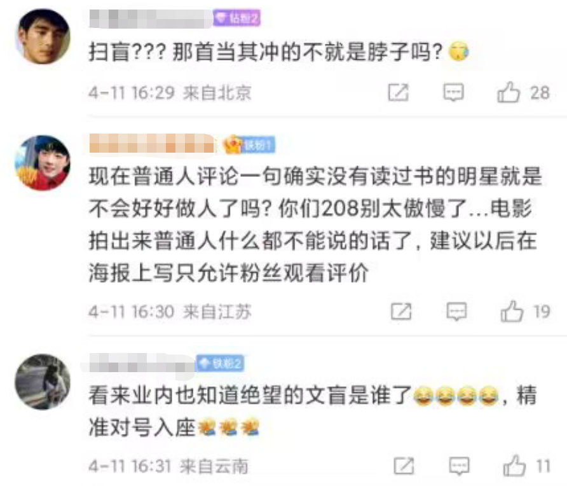Tap the blue 铁粉2 fan badge

click(220, 363)
